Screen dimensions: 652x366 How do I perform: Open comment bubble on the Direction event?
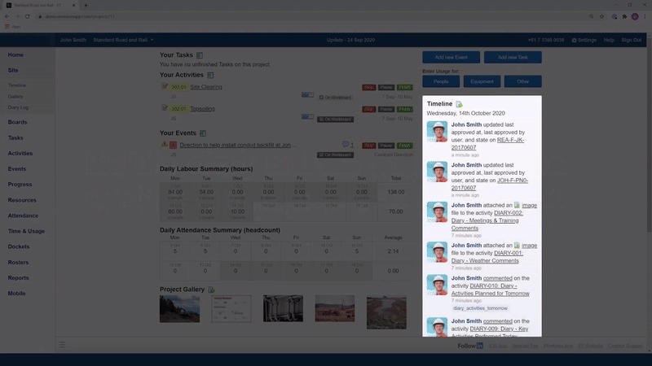(x=346, y=145)
